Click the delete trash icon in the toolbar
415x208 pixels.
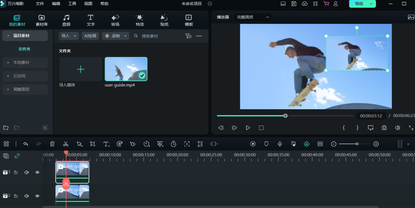pyautogui.click(x=52, y=144)
